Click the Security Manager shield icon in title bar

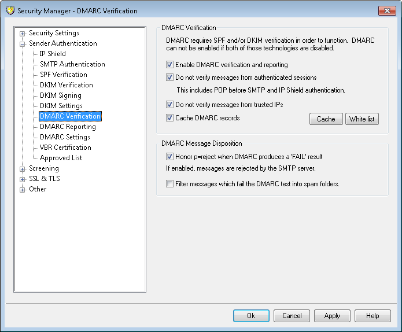[10, 11]
